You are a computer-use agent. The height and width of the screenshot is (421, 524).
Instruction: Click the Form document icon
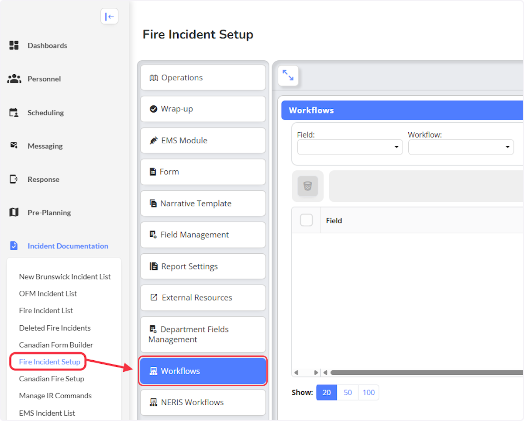tap(153, 172)
